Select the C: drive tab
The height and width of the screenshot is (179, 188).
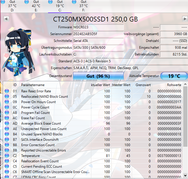coord(60,6)
